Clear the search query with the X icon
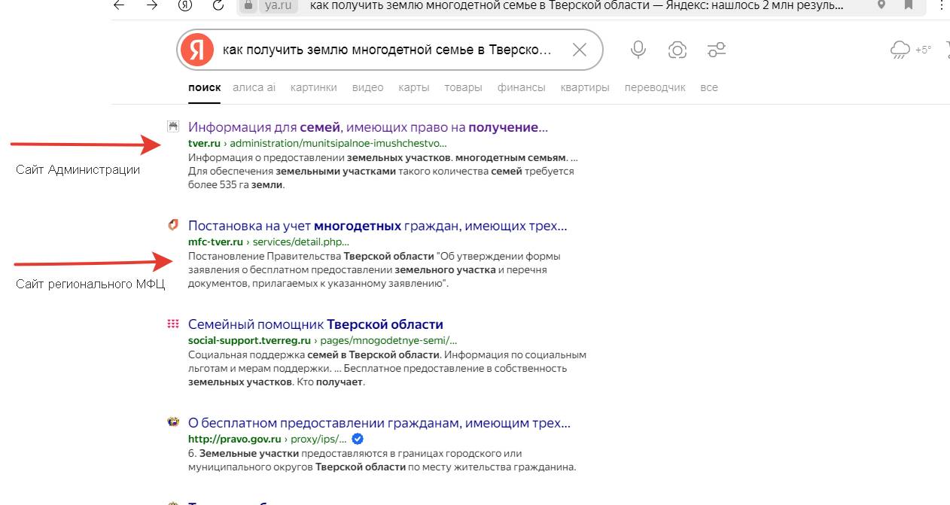The width and height of the screenshot is (950, 505). [x=580, y=50]
